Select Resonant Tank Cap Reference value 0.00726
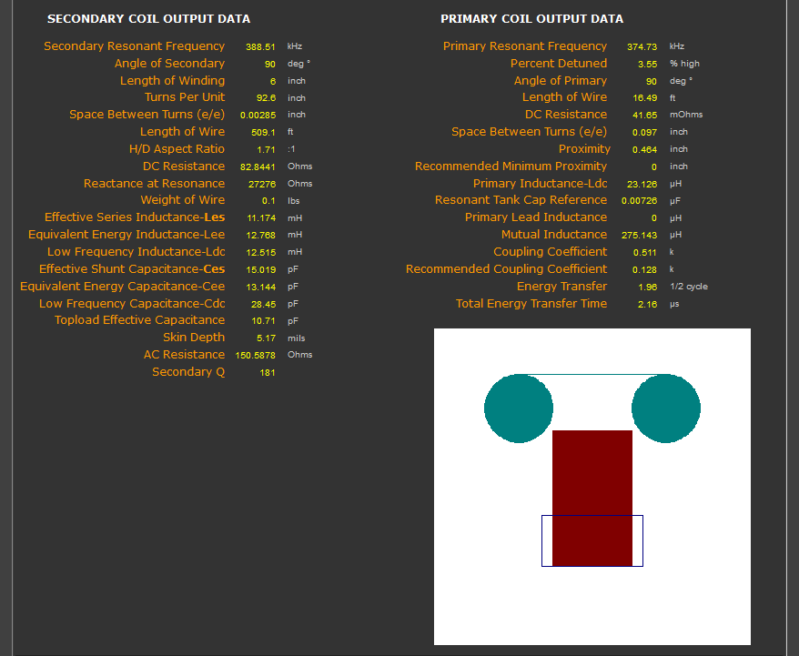The image size is (799, 656). (640, 201)
